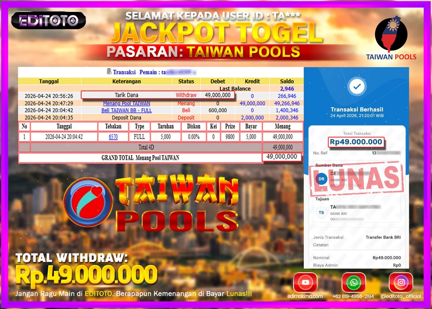Screen dimensions: 432x309
Task: Click the round Taiwan Pools ball logo
Action: (x=88, y=202)
